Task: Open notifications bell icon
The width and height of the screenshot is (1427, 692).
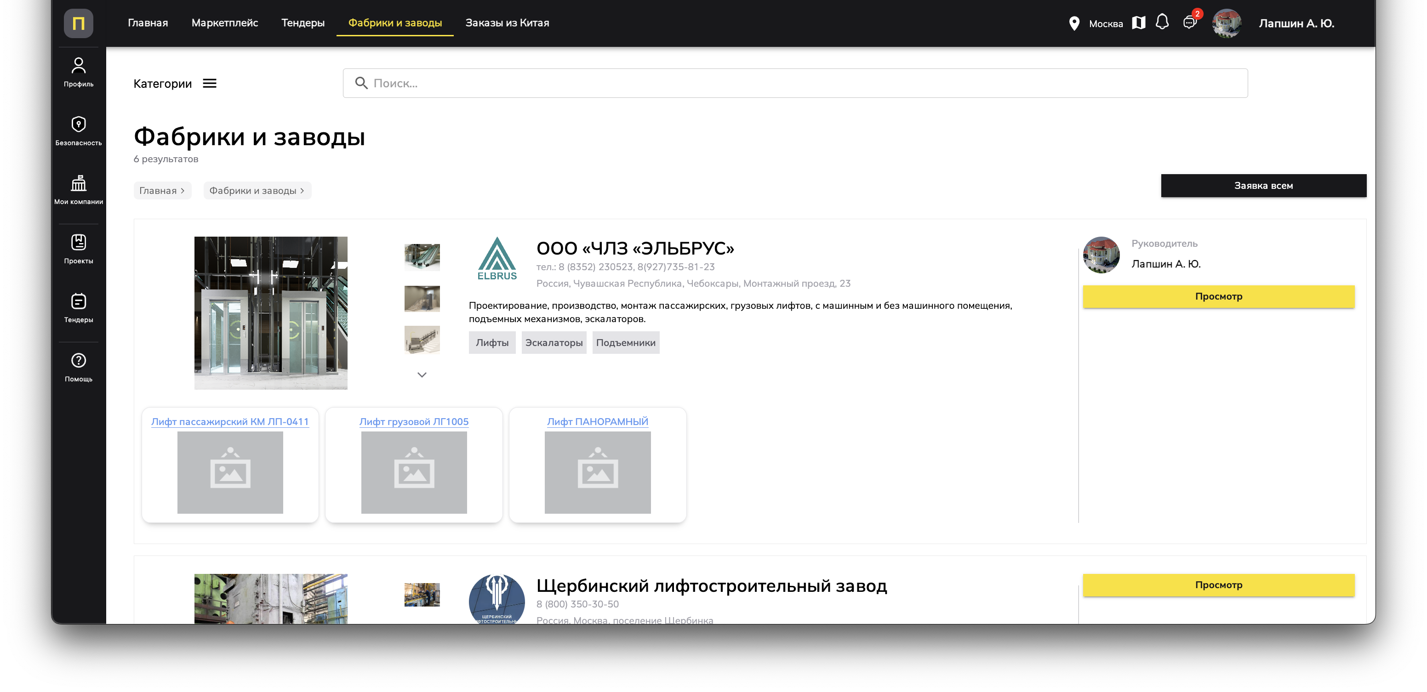Action: click(x=1162, y=22)
